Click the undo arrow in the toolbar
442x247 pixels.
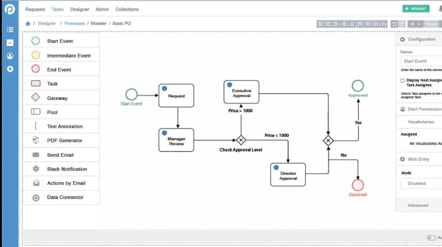[x=394, y=24]
